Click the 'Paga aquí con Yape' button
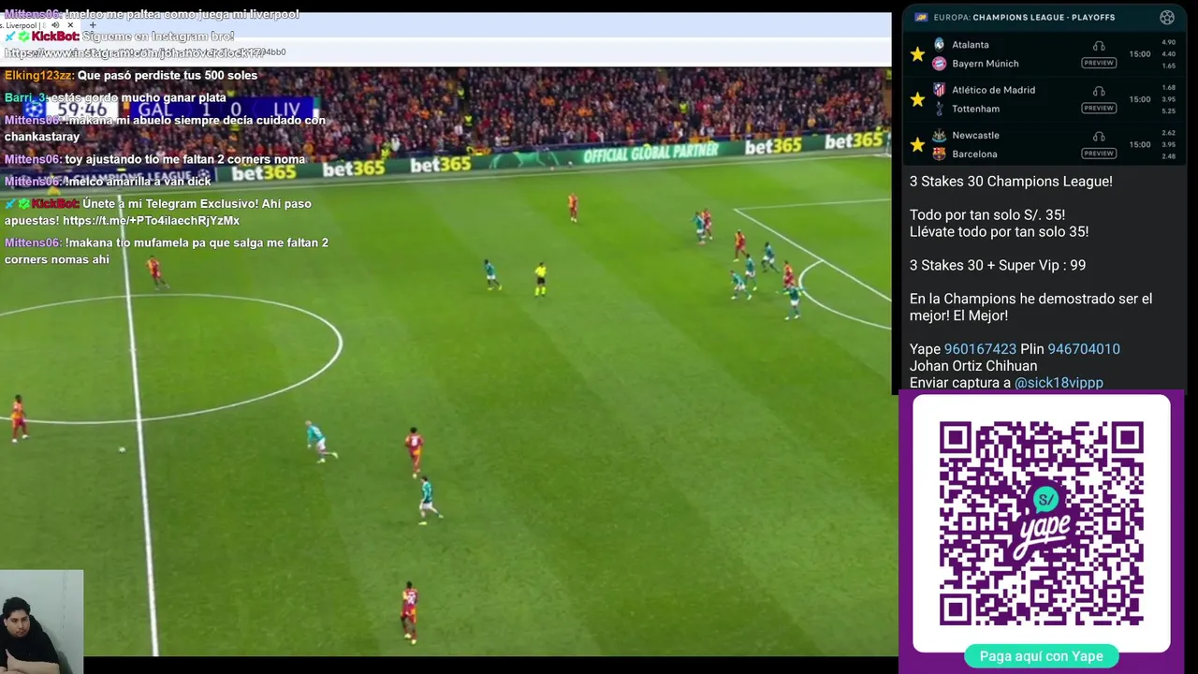 point(1041,656)
